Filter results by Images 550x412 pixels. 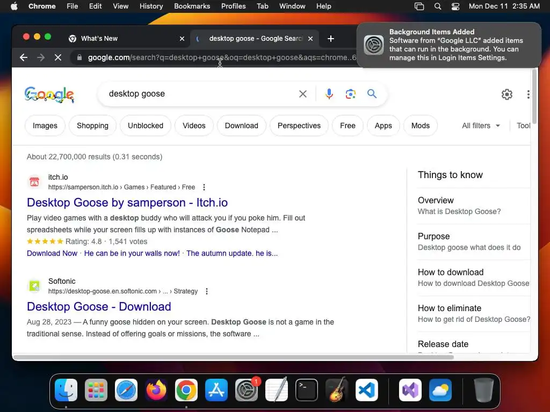(45, 126)
